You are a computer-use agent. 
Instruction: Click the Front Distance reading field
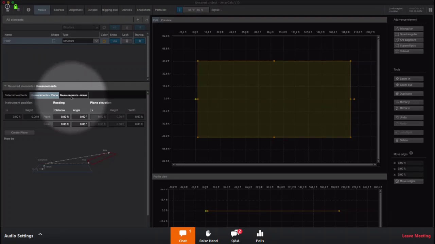(x=62, y=117)
